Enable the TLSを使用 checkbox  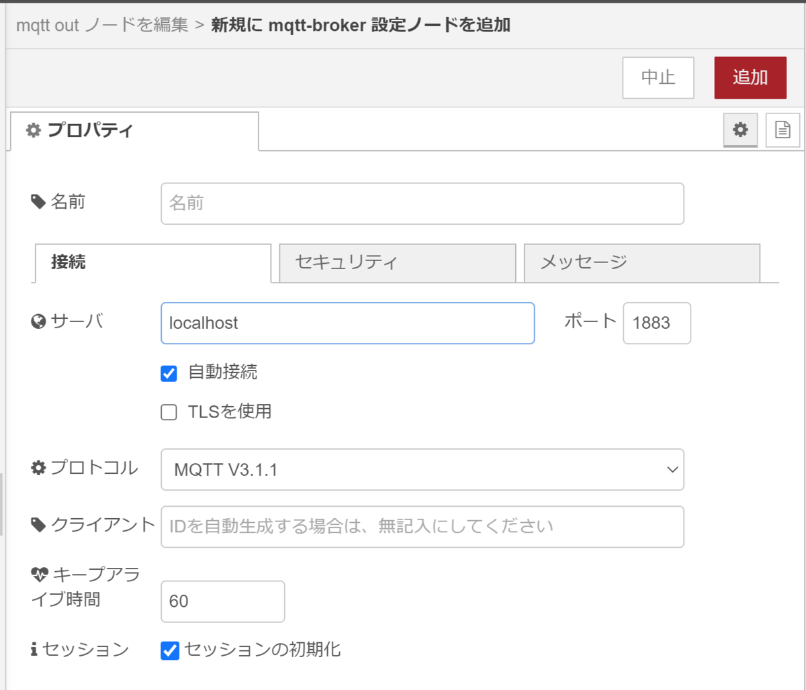pos(169,411)
